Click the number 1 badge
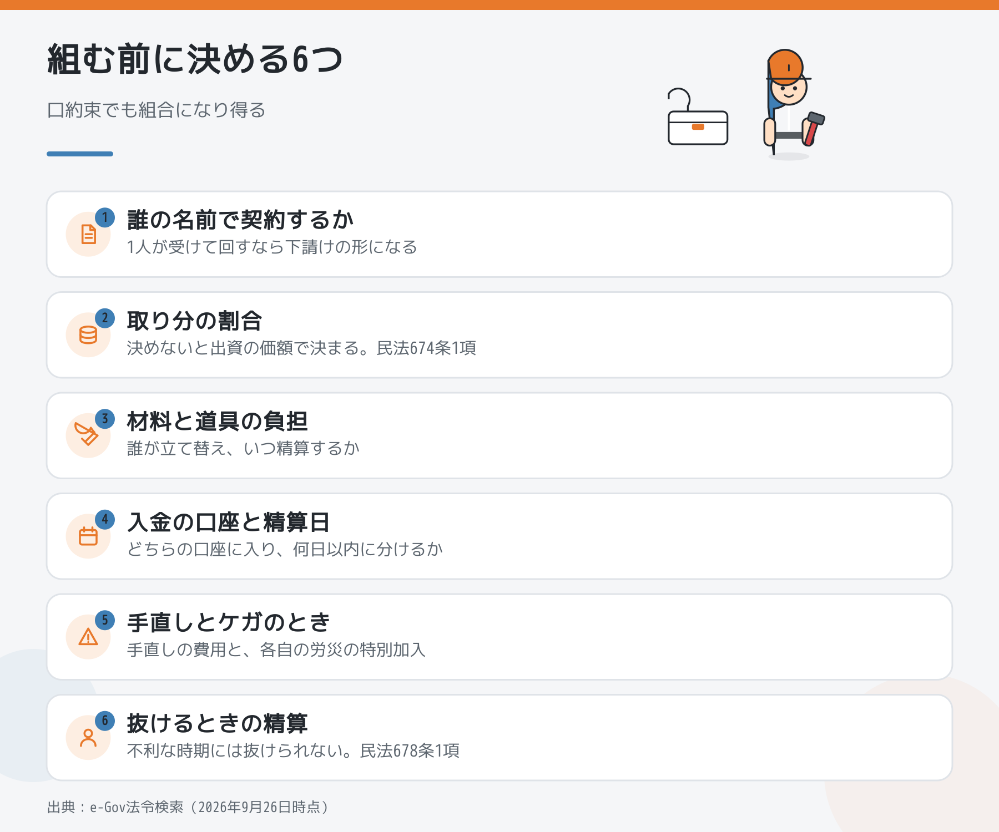This screenshot has height=832, width=999. click(105, 217)
